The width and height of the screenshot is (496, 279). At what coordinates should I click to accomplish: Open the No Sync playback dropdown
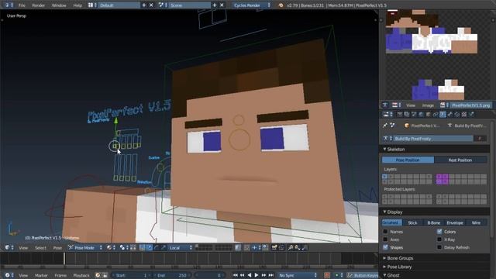tap(298, 275)
